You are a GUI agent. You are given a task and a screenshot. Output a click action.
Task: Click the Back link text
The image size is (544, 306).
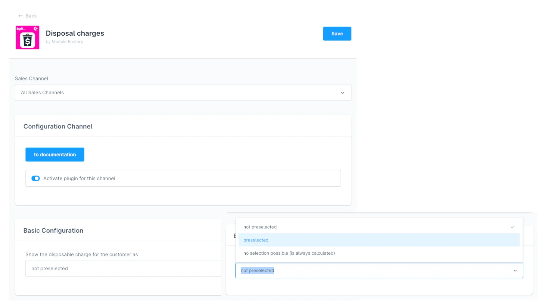[31, 16]
